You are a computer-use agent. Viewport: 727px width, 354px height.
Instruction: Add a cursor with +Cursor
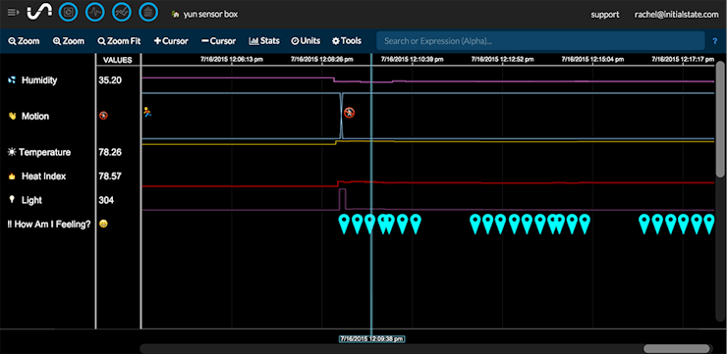point(171,41)
